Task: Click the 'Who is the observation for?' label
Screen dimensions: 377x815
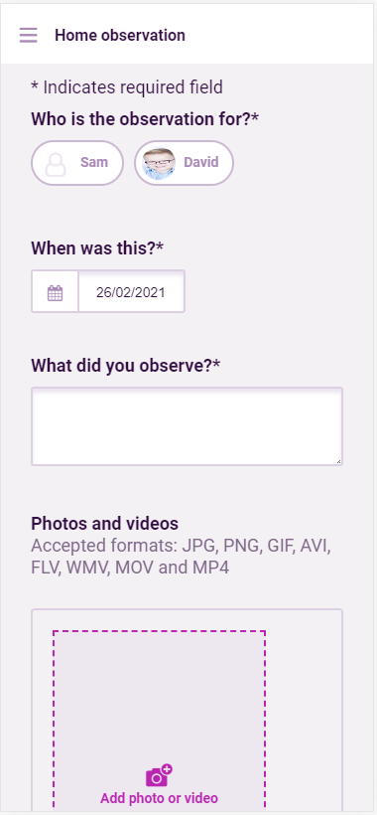Action: click(145, 119)
